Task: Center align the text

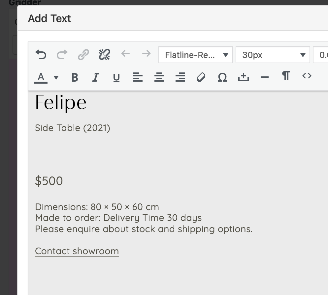Action: click(159, 77)
